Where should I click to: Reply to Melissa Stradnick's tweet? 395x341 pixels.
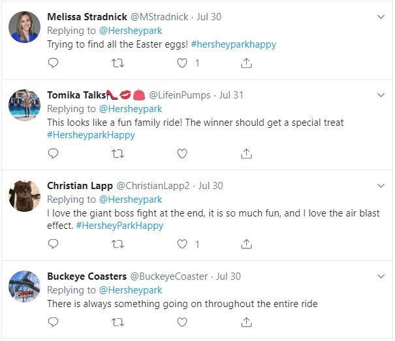pos(54,63)
